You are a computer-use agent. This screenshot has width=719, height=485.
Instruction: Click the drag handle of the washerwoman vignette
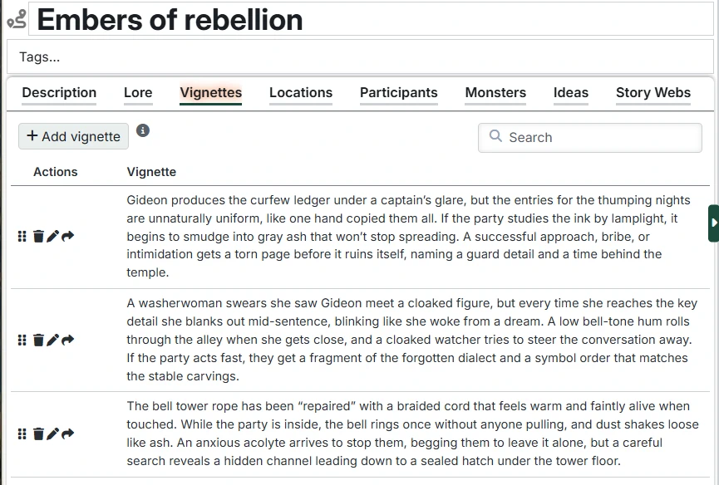tap(22, 340)
